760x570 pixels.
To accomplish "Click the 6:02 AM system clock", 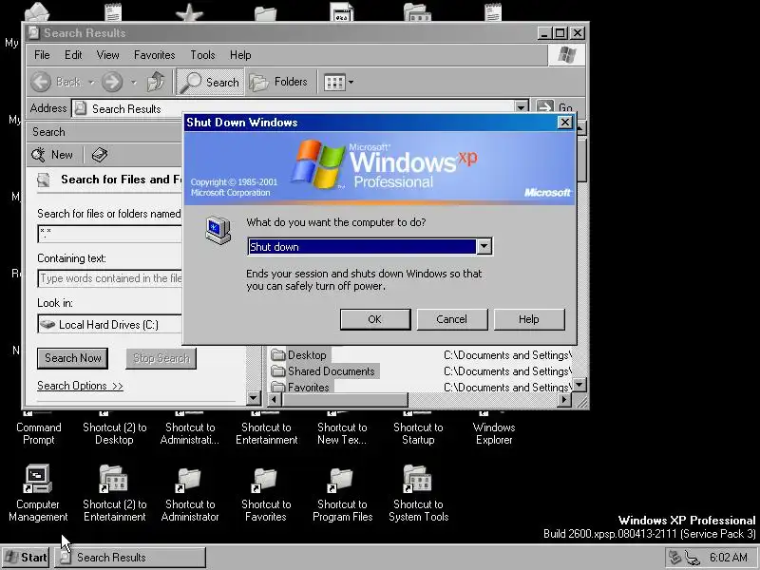I will 729,558.
